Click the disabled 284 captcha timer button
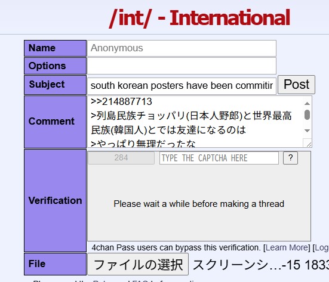This screenshot has width=329, height=282. pos(121,158)
